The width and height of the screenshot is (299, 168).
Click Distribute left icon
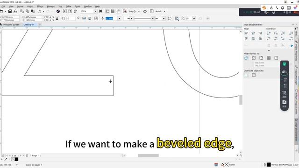[269, 33]
